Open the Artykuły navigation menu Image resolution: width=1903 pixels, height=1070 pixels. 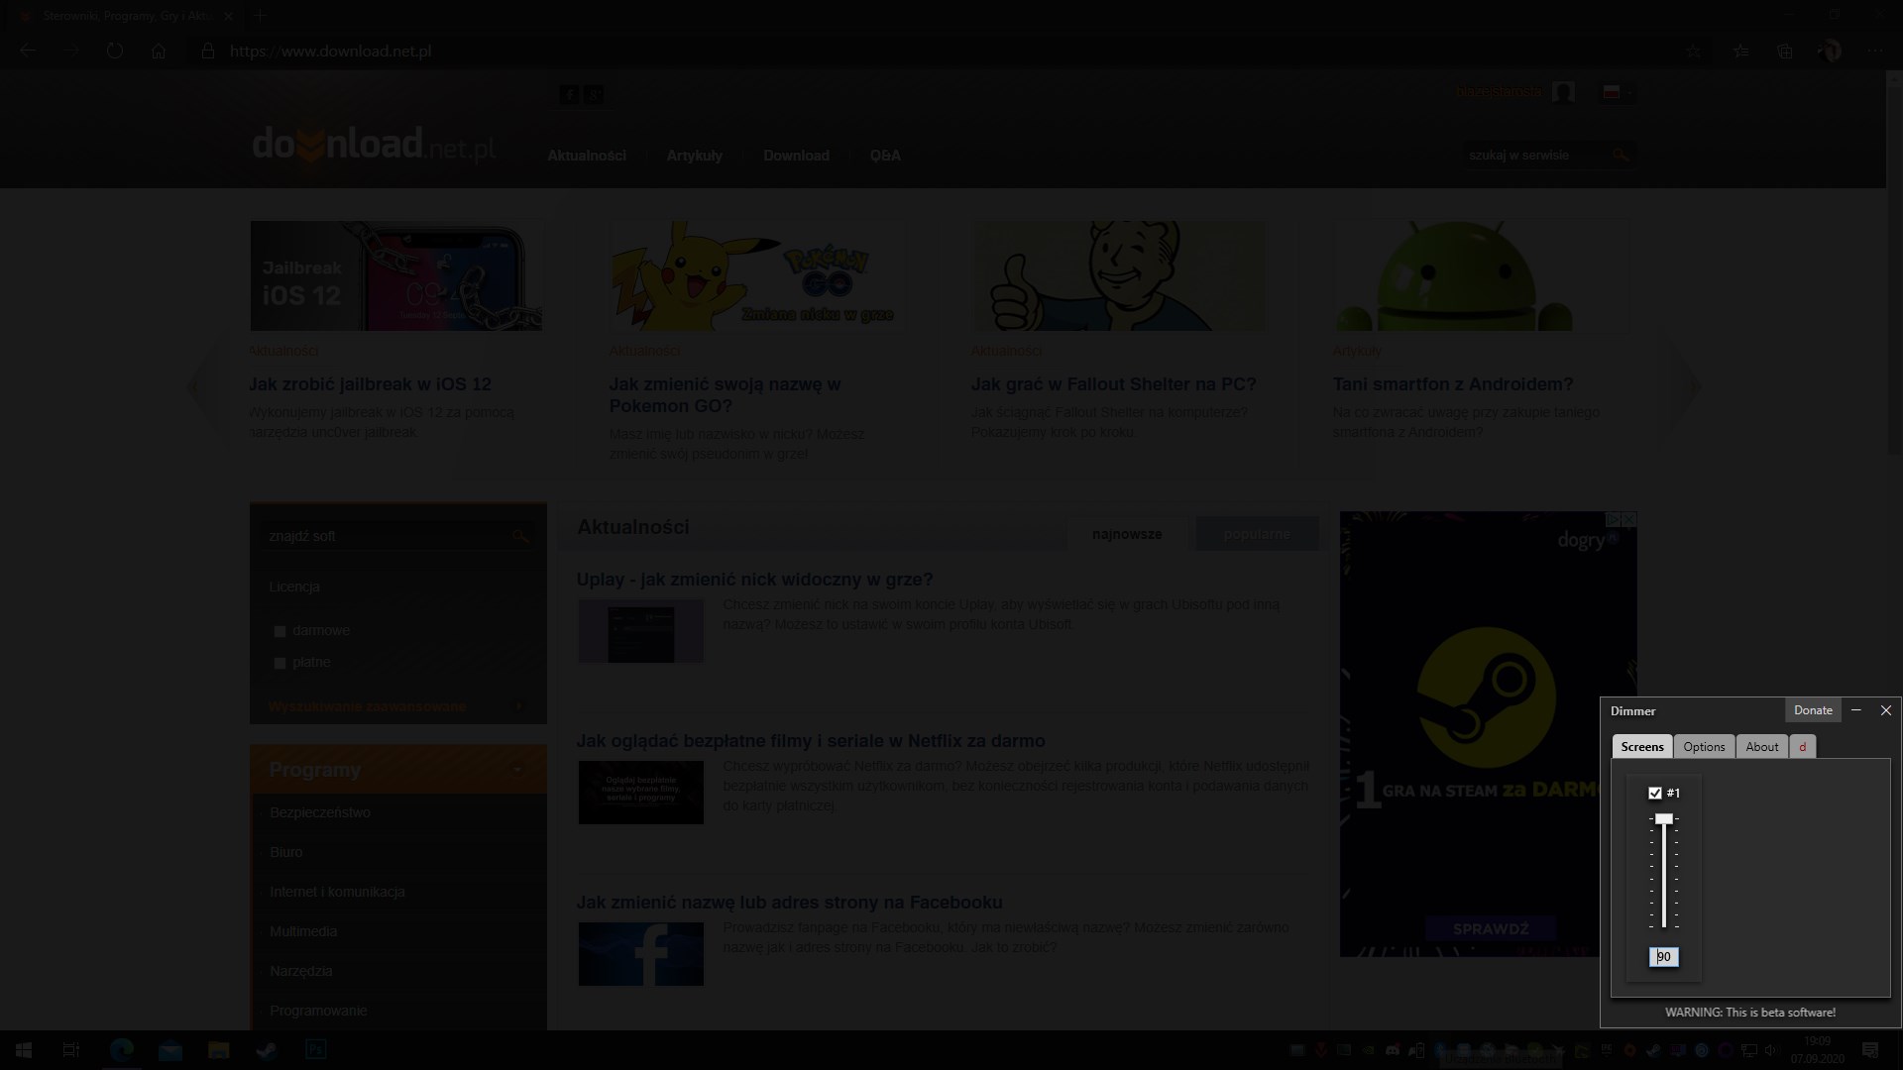(694, 156)
